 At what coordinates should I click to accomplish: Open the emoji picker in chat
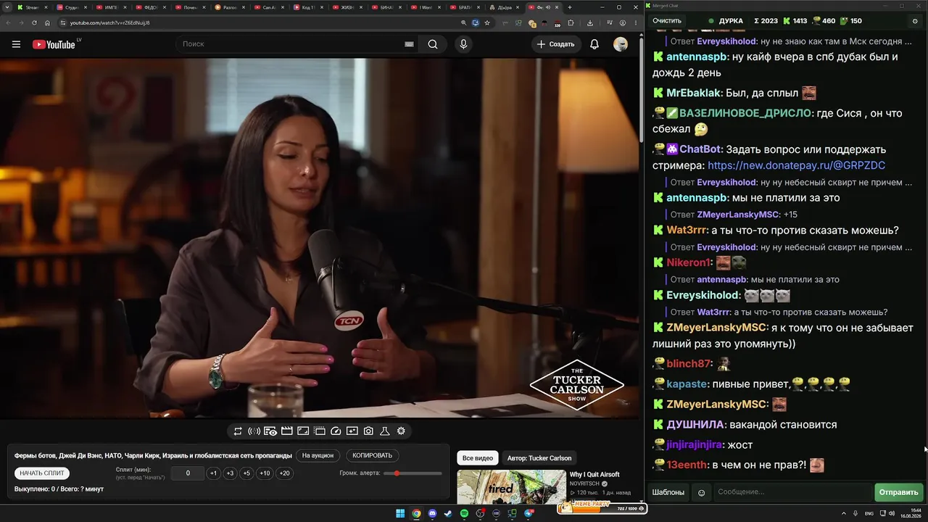pyautogui.click(x=701, y=493)
